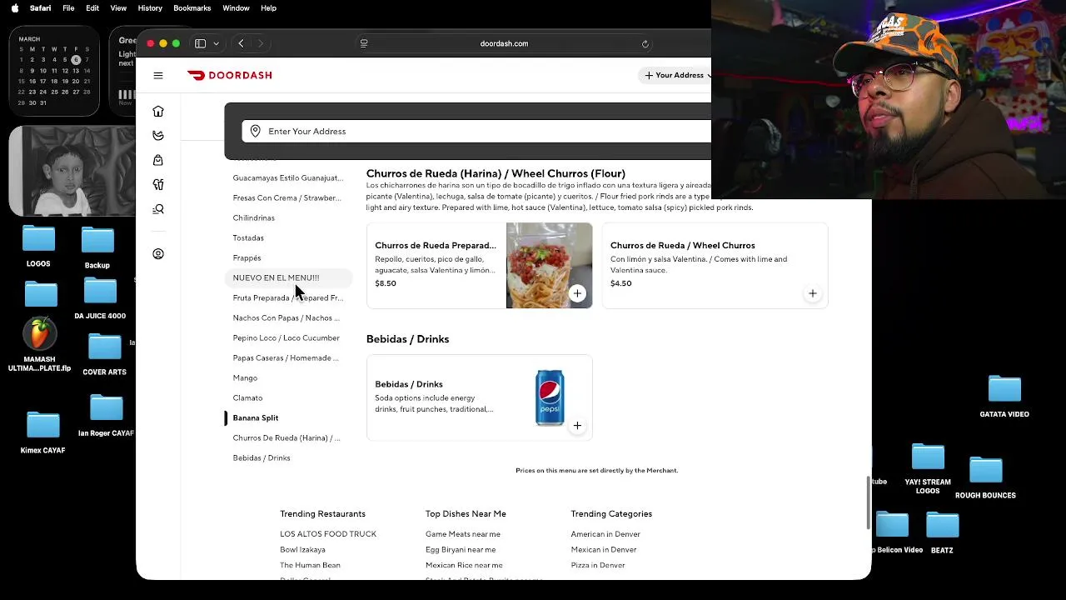Open the History menu
The height and width of the screenshot is (600, 1066).
click(x=150, y=8)
